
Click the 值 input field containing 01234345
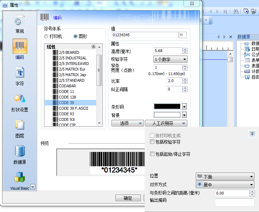145,35
